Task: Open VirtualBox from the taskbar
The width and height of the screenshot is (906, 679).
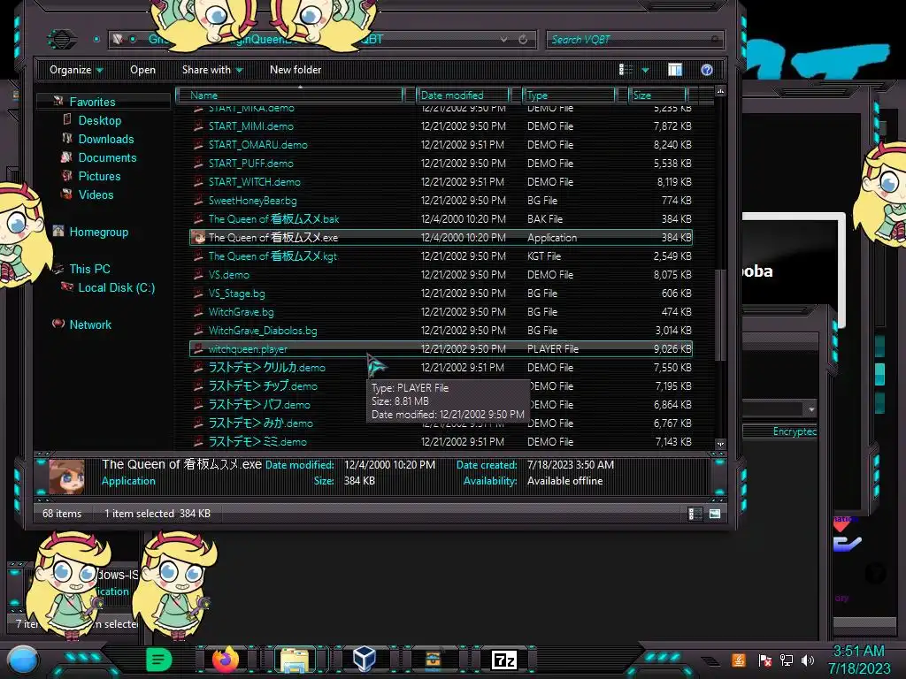Action: point(364,659)
